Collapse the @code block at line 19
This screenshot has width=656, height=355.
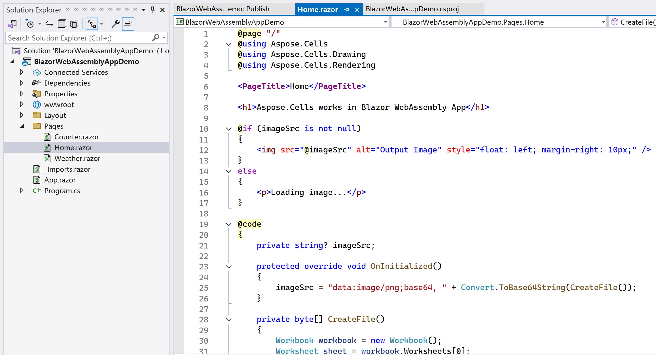[228, 224]
